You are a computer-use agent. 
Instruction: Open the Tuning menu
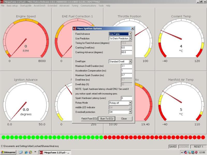pos(75,6)
